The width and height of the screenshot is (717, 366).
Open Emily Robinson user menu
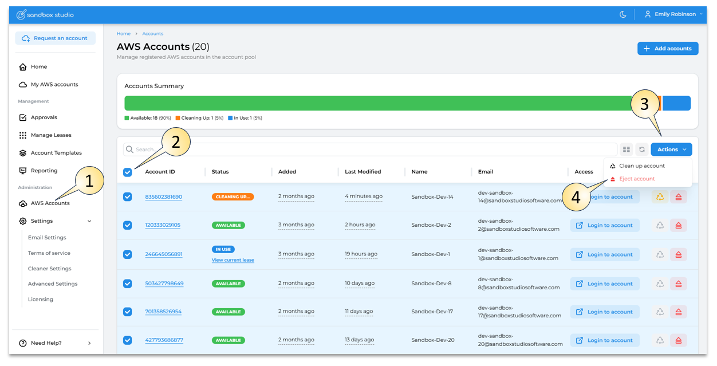point(673,14)
